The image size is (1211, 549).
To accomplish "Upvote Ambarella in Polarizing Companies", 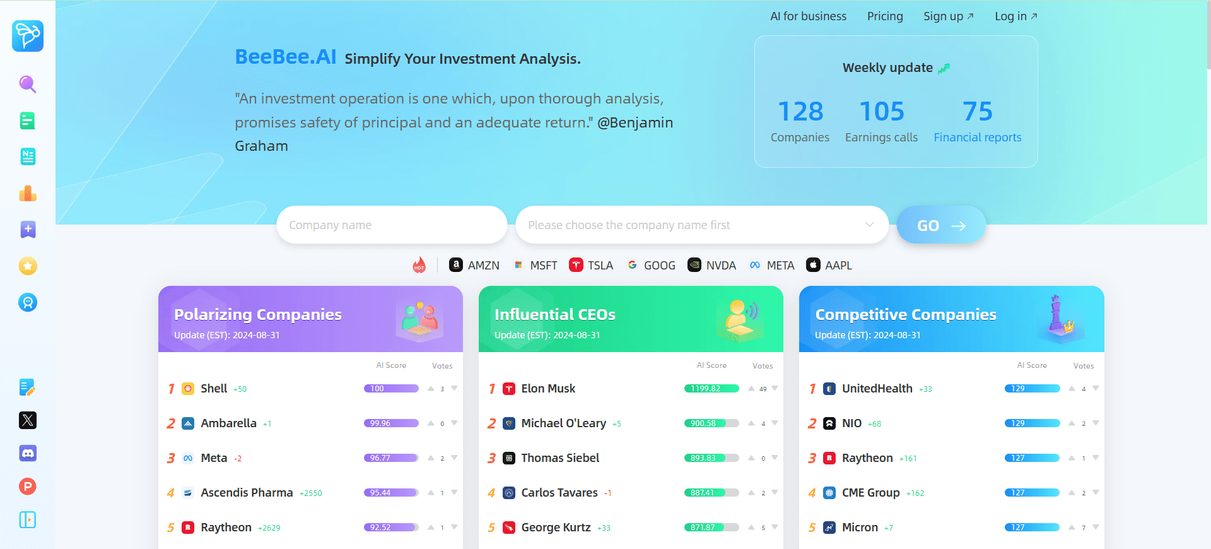I will coord(431,423).
